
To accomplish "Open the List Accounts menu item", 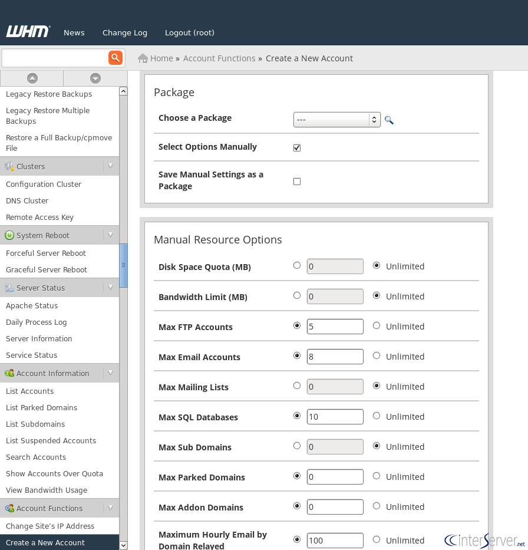I will 30,391.
